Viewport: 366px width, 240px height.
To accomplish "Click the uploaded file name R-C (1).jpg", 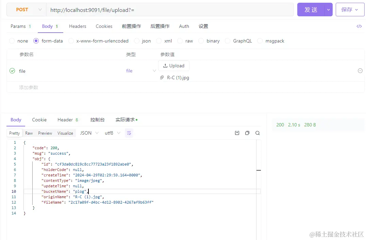I will click(178, 78).
